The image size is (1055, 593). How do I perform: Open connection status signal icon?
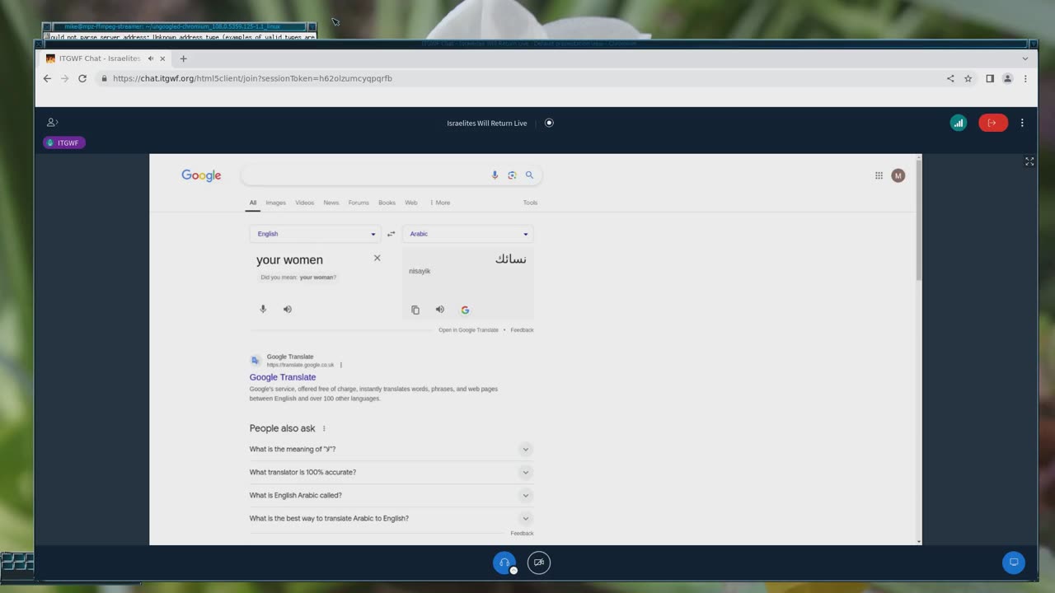[958, 123]
